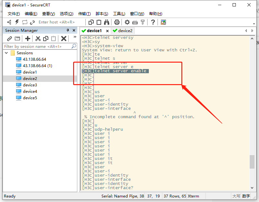
Task: Close the Session Manager panel
Action: (x=74, y=30)
